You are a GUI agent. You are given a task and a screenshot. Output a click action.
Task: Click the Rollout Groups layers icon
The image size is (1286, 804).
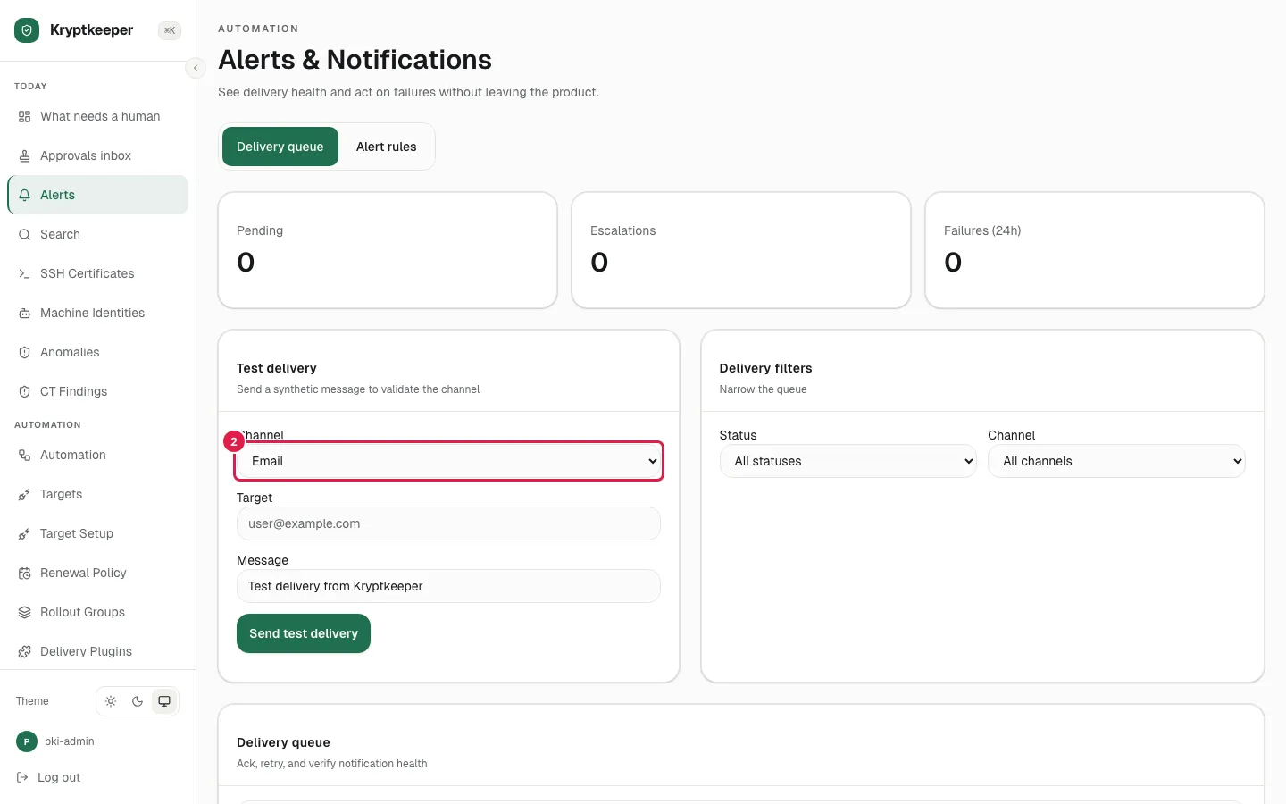click(25, 613)
